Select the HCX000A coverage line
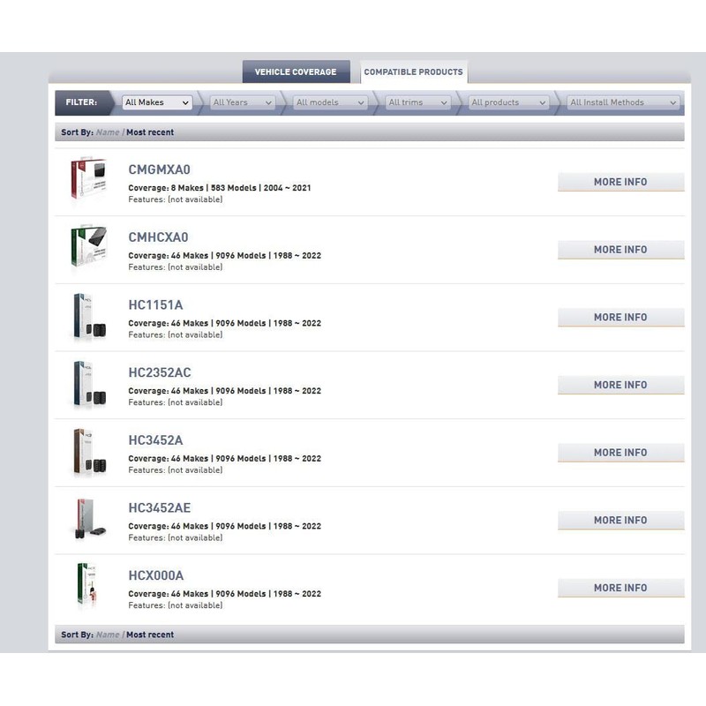This screenshot has width=706, height=706. (x=225, y=594)
